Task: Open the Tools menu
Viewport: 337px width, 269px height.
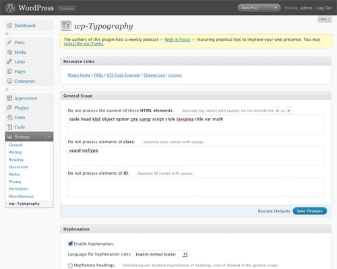Action: click(x=20, y=127)
